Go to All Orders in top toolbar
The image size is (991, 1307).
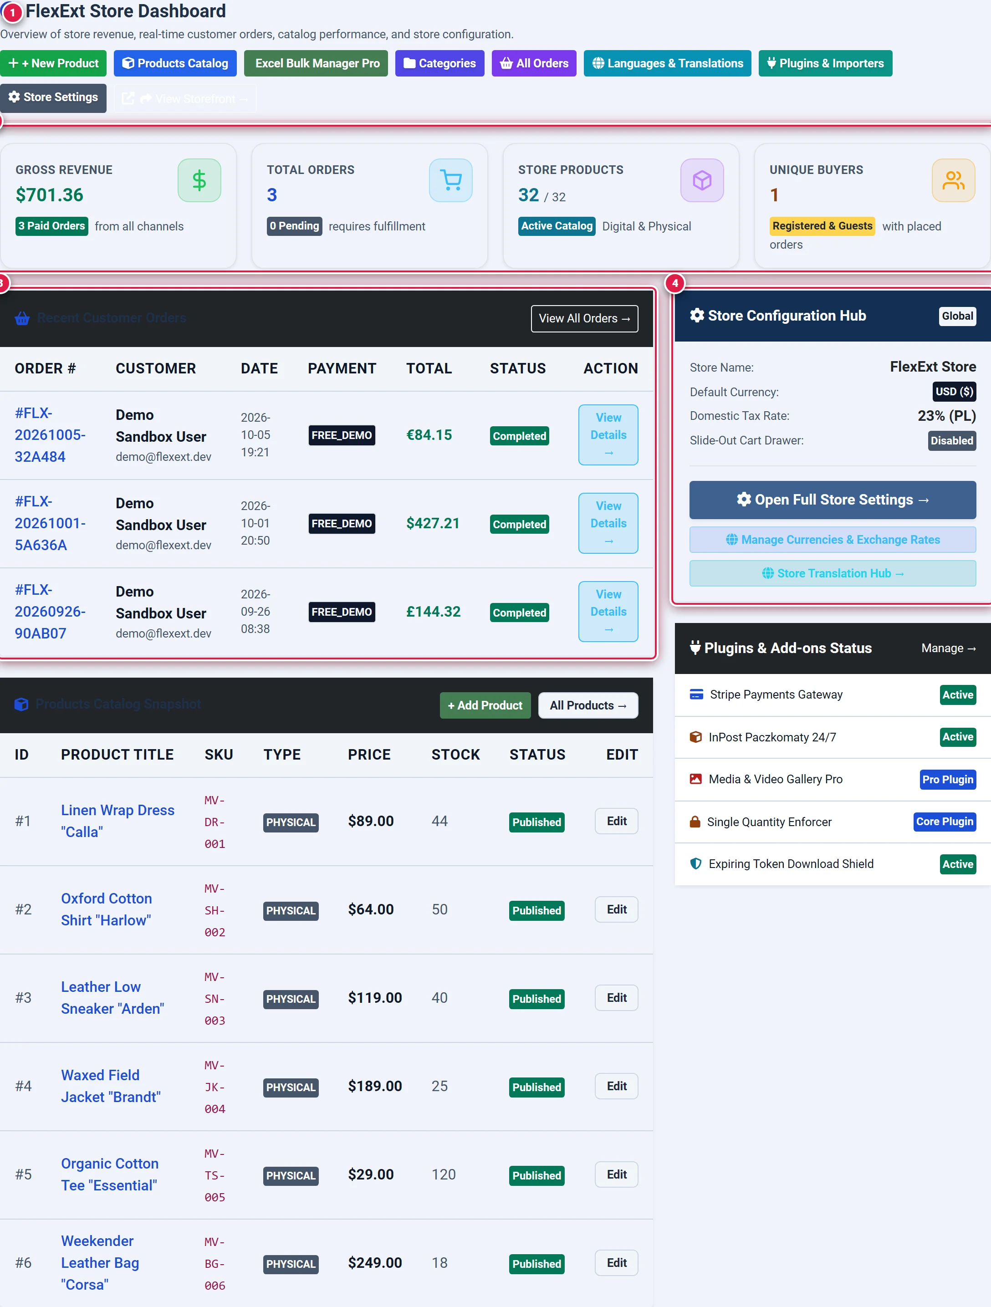click(534, 63)
